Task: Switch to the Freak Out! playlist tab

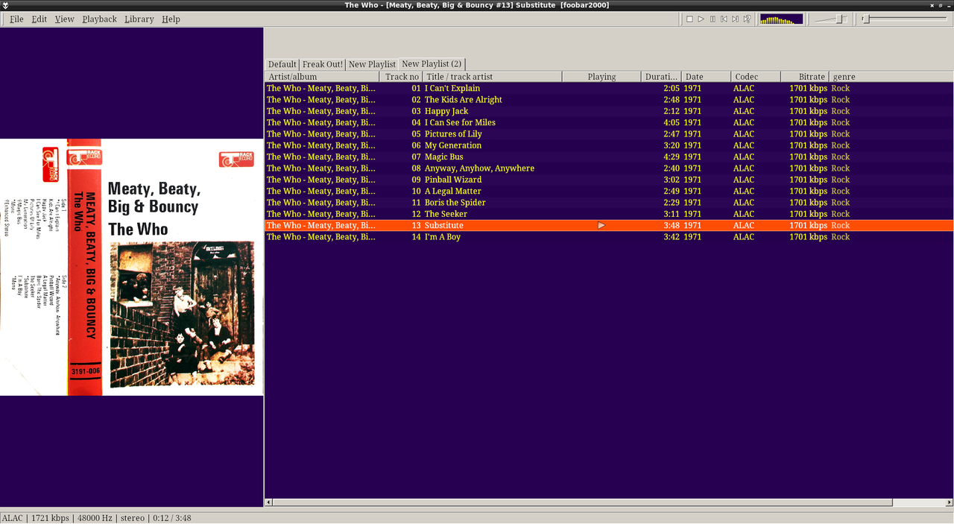Action: [323, 64]
